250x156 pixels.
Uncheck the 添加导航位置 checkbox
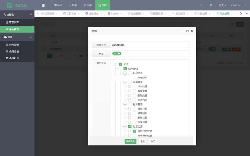[x=134, y=131]
